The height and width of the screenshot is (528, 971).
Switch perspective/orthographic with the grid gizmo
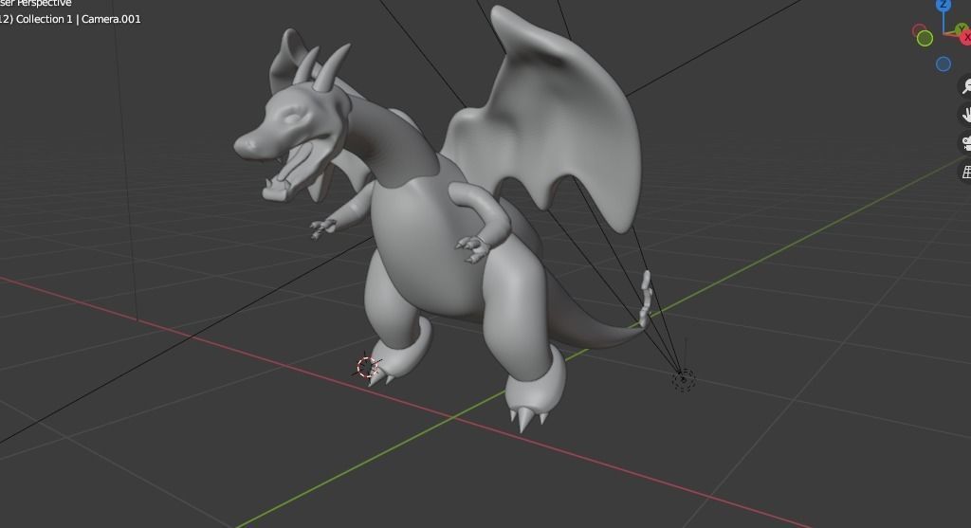coord(965,172)
